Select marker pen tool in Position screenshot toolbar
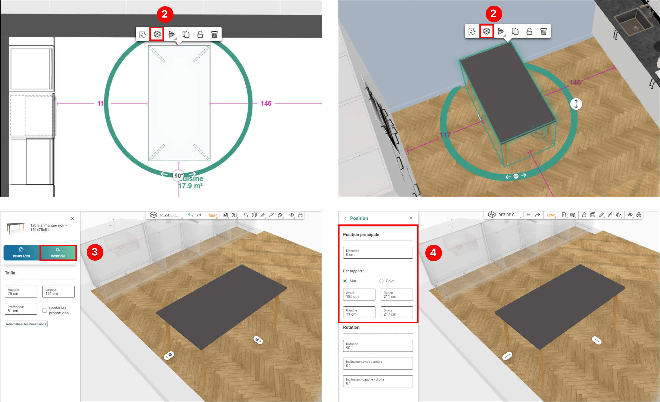660x402 pixels. coord(610,215)
